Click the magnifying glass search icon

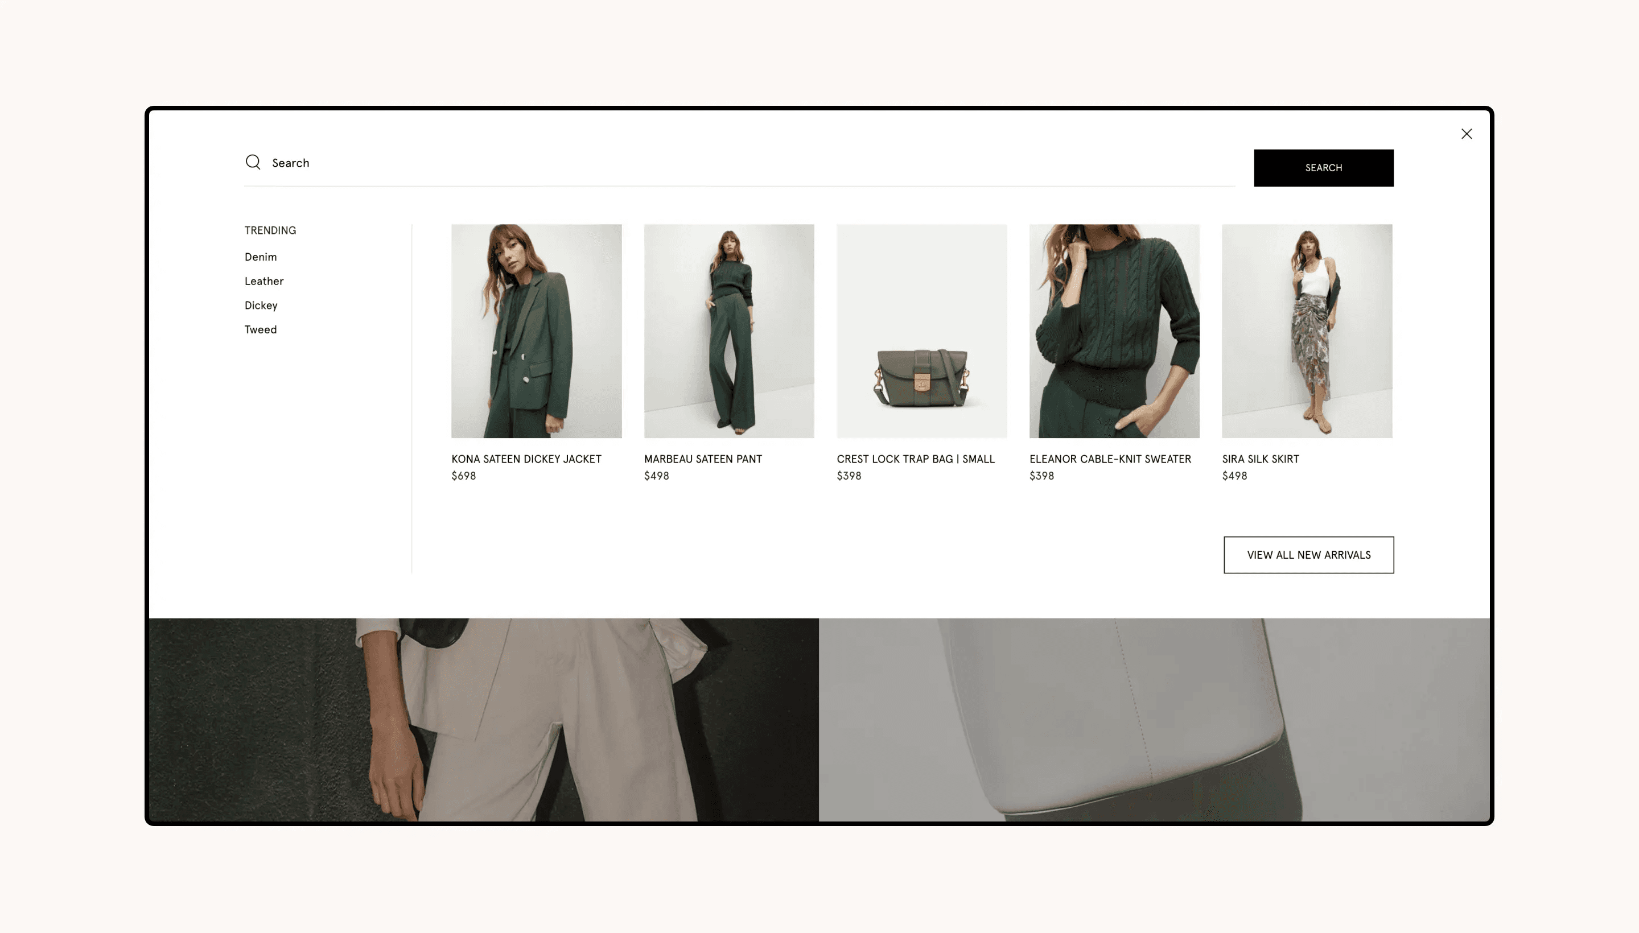click(253, 162)
